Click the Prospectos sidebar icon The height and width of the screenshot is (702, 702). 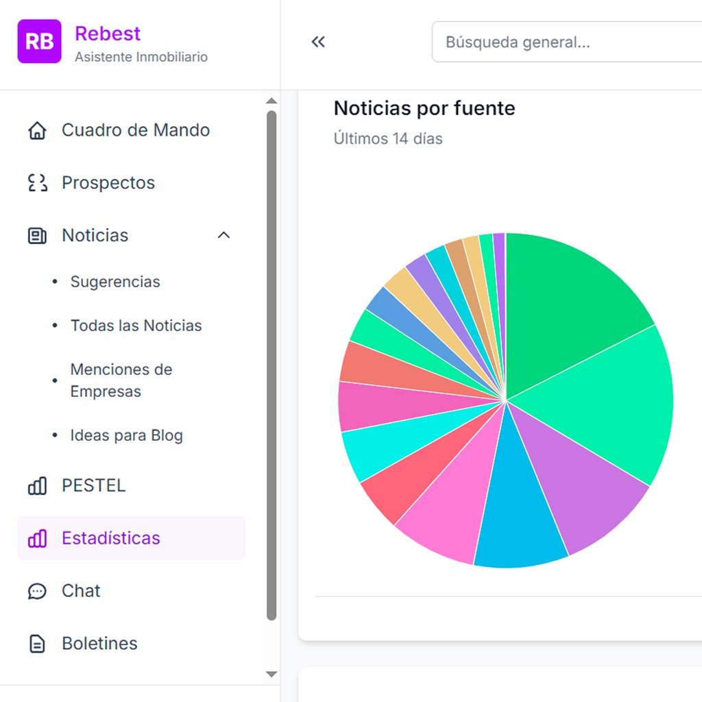(37, 183)
